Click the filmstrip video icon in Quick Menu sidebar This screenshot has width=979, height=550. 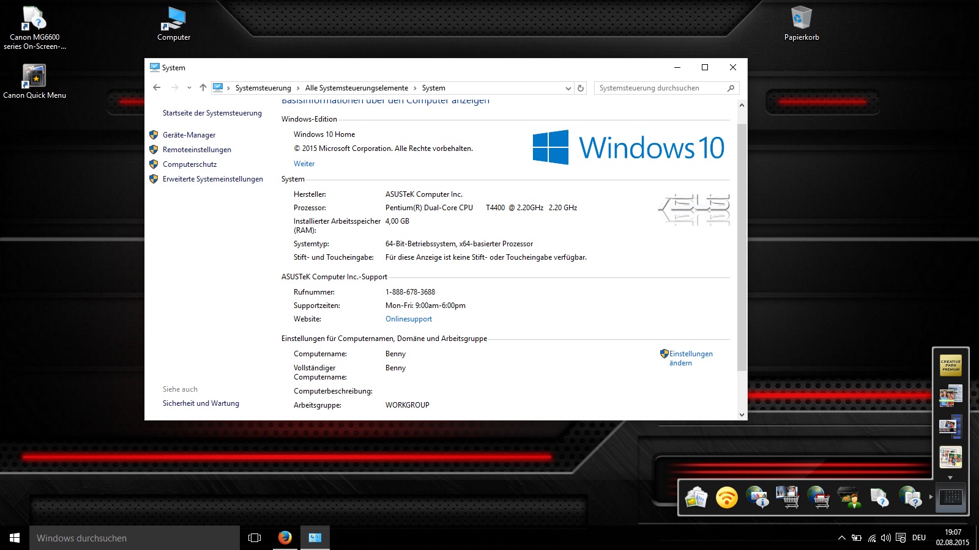950,426
